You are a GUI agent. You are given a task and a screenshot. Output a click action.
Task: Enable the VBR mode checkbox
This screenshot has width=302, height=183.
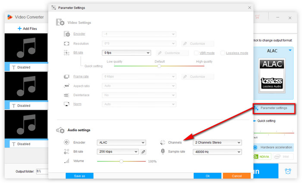196,53
